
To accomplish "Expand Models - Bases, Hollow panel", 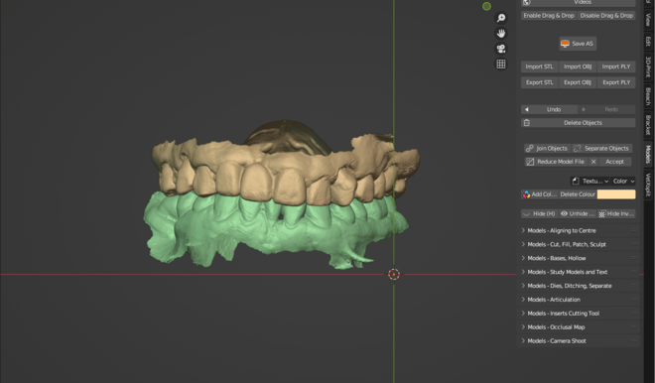I will [579, 258].
